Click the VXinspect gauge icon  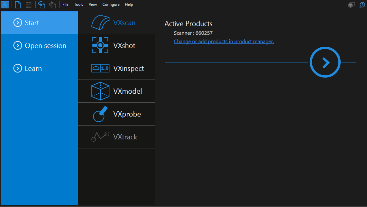[x=100, y=68]
